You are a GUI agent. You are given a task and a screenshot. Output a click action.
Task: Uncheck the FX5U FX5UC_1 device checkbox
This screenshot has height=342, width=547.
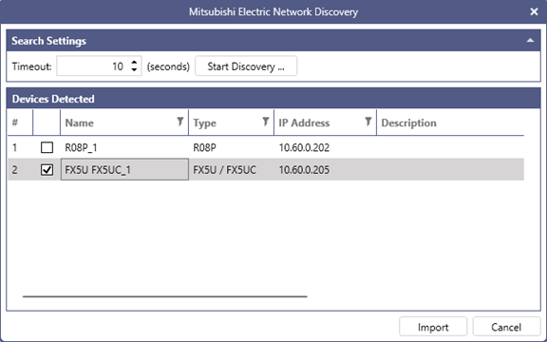(x=47, y=170)
